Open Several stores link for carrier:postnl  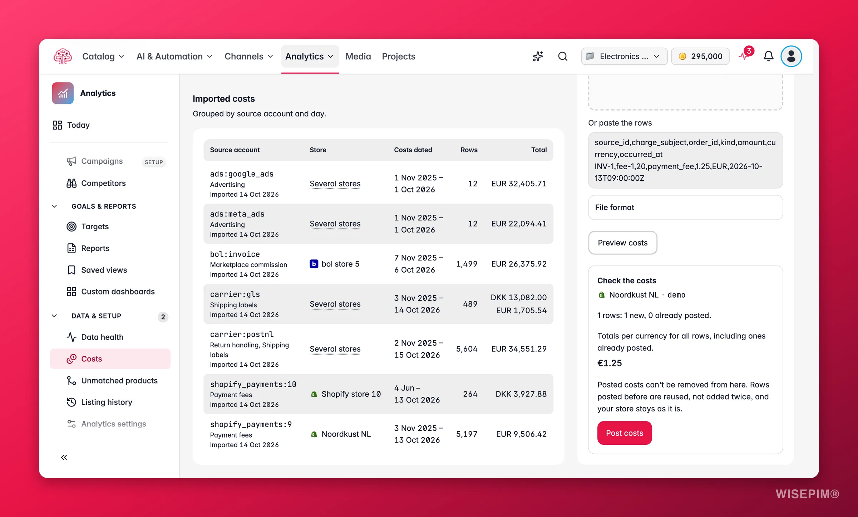click(335, 349)
